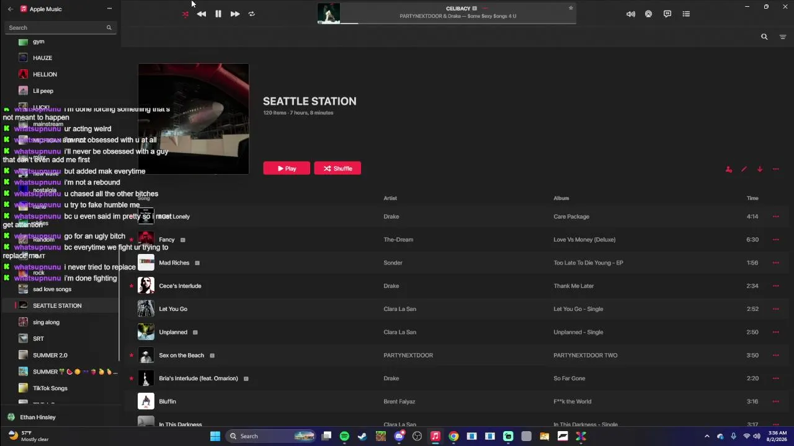This screenshot has width=794, height=446.
Task: Open more options for Cece's Interlude
Action: click(775, 286)
